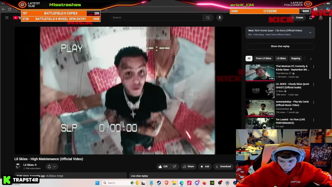This screenshot has width=332, height=187.
Task: Open File Explorer from the taskbar
Action: tap(174, 183)
